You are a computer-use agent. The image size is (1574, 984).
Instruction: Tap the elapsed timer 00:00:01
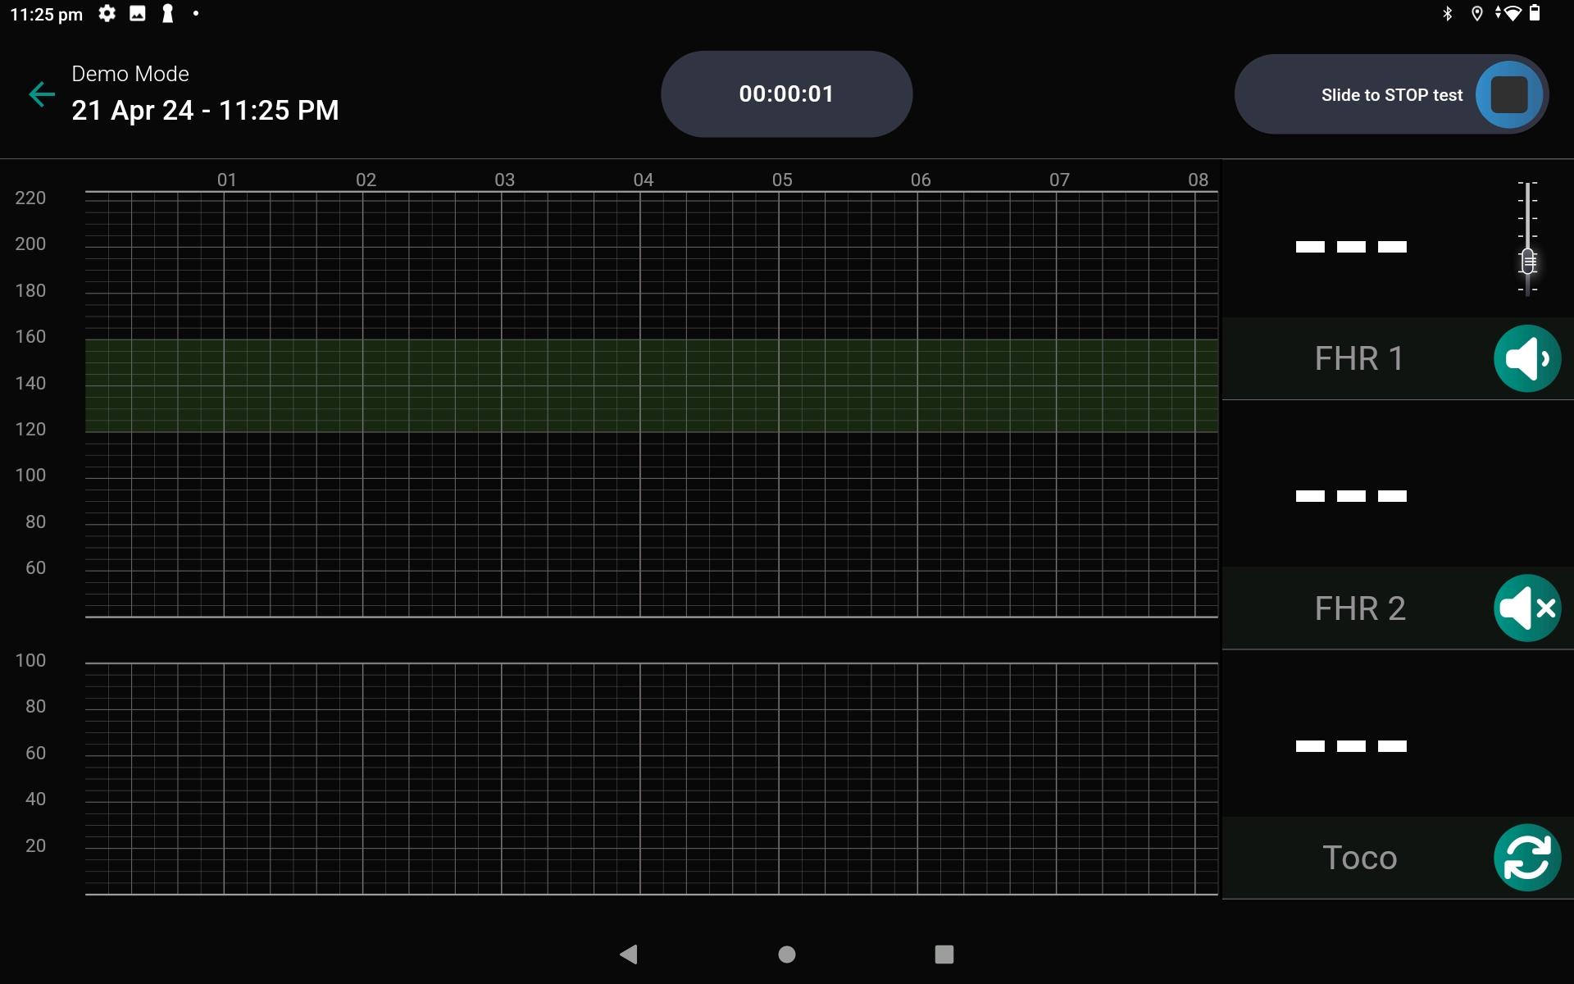[x=786, y=94]
